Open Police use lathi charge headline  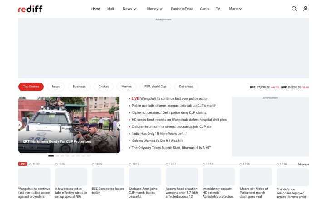173,106
